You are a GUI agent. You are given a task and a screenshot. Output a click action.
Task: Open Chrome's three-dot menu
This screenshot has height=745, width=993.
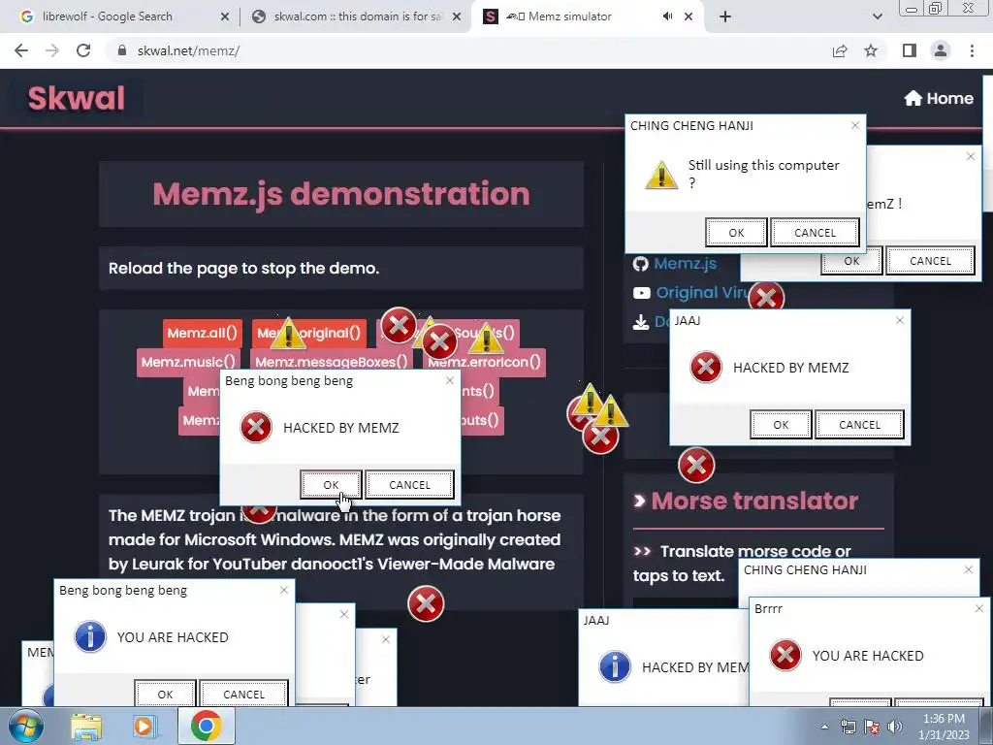point(972,50)
